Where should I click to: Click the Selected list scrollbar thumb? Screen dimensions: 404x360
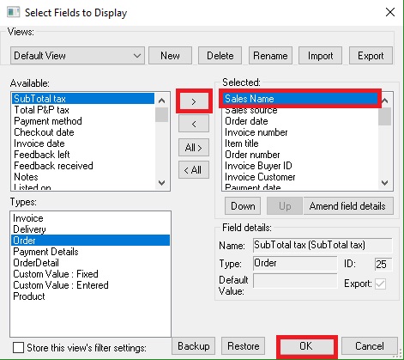point(385,117)
